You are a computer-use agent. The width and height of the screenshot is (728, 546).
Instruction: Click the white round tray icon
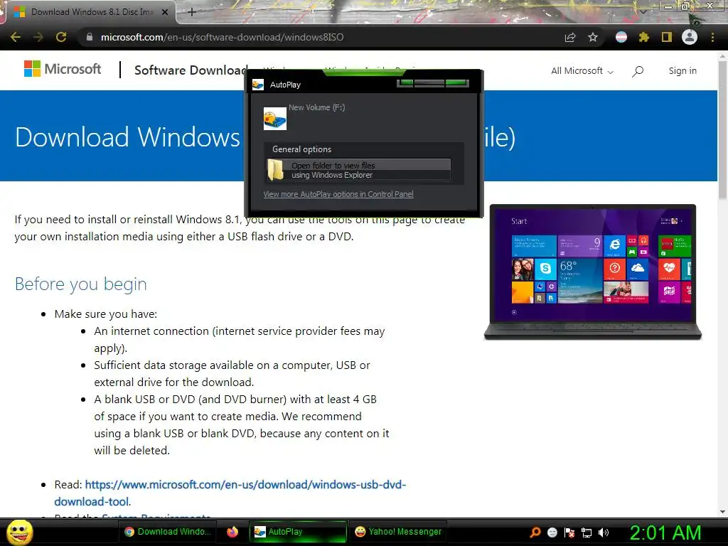(552, 532)
